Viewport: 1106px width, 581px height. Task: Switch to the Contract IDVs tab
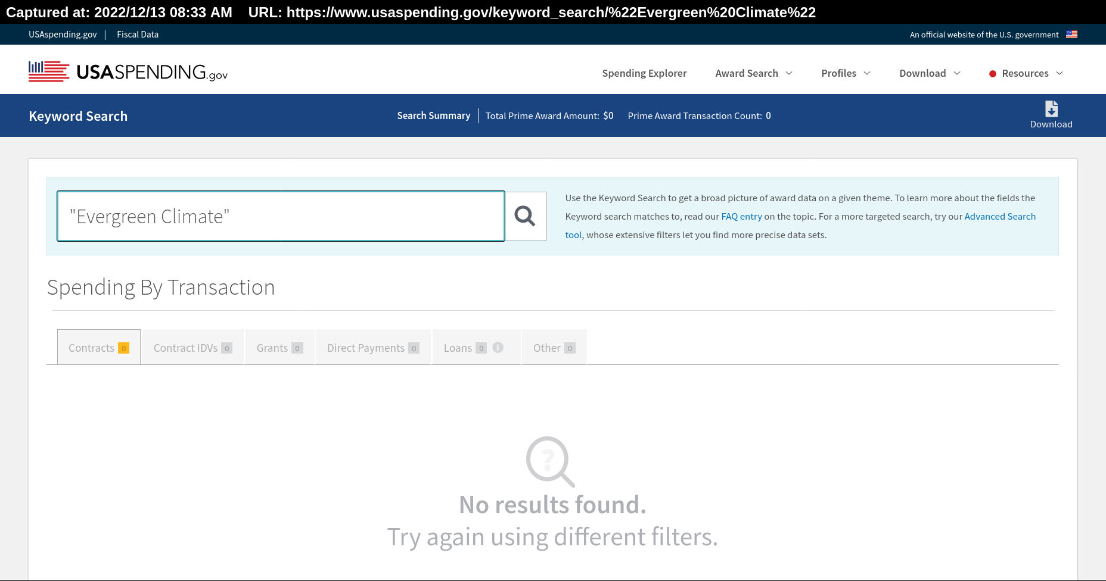[x=192, y=347]
